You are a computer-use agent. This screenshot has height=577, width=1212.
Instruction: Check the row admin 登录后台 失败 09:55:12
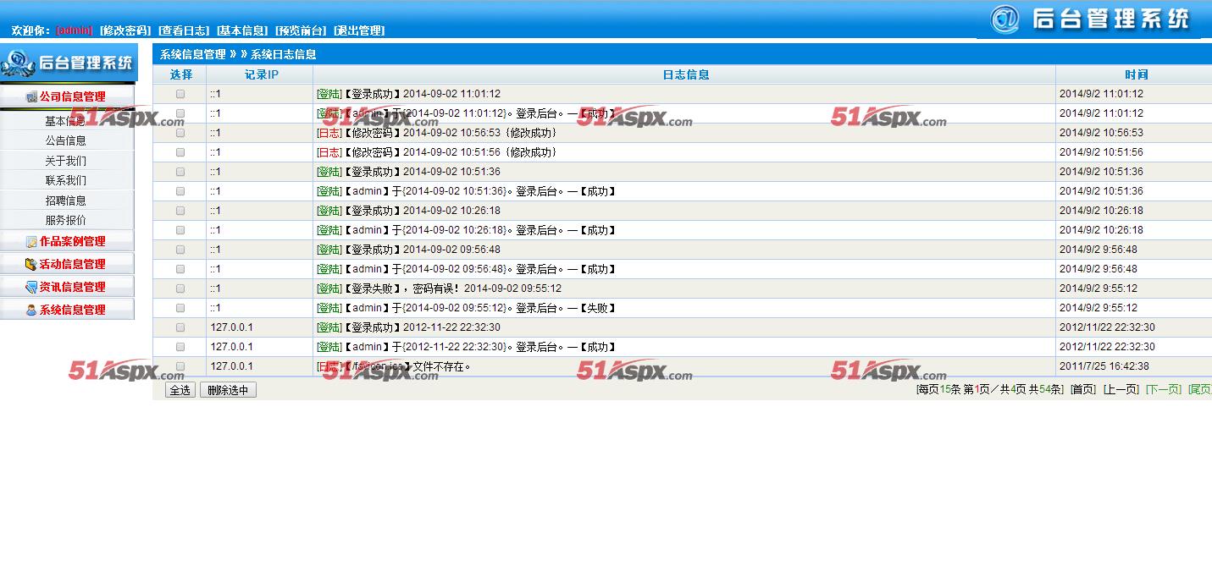pyautogui.click(x=180, y=308)
